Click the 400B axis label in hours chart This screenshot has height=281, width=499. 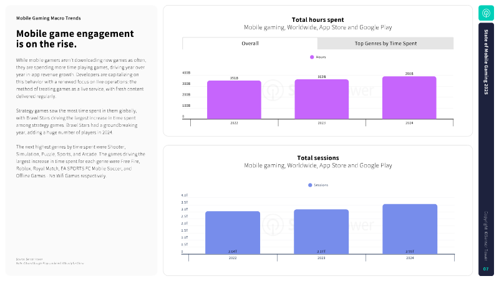pyautogui.click(x=186, y=73)
